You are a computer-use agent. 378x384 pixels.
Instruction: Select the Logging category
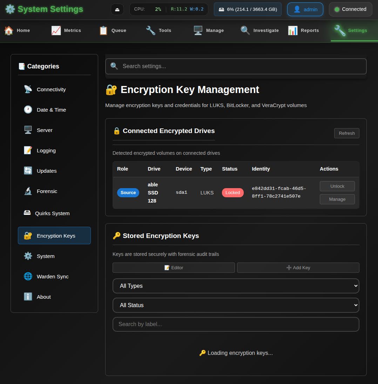[54, 150]
